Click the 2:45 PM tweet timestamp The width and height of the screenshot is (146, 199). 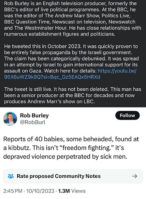pos(13,191)
